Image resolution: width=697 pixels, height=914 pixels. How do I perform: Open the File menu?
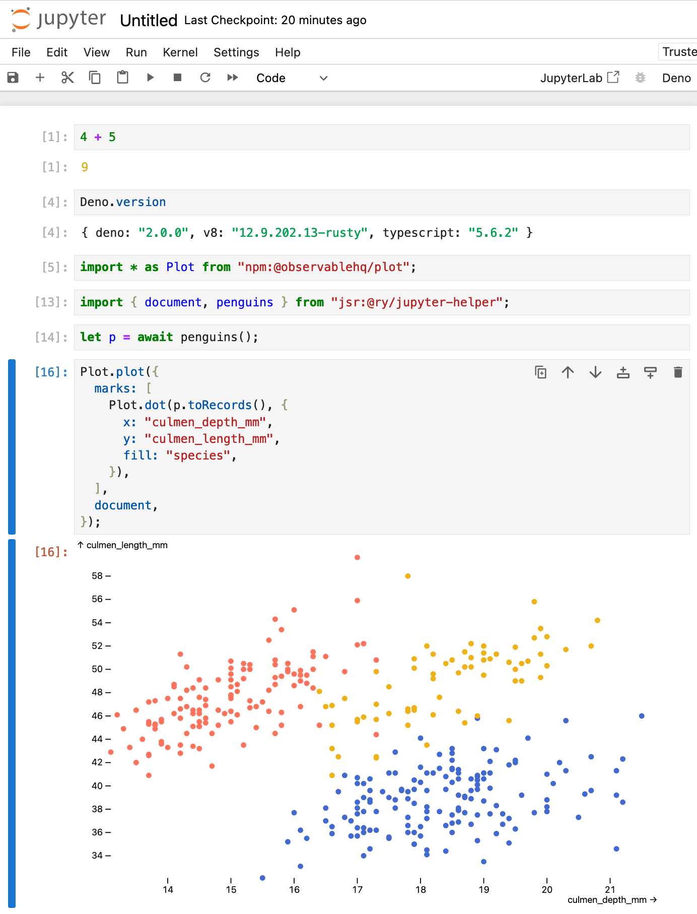21,52
